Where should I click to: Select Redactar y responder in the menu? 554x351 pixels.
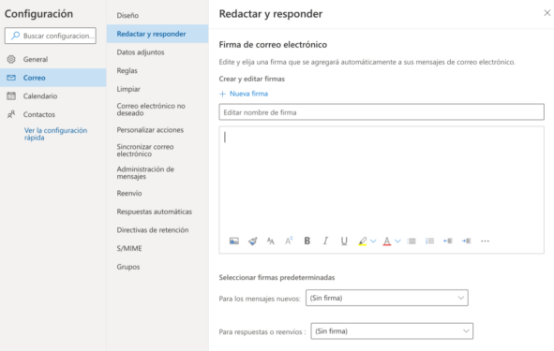click(157, 34)
